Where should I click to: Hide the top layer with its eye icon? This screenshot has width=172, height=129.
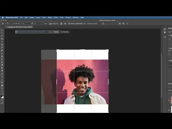(x=169, y=100)
